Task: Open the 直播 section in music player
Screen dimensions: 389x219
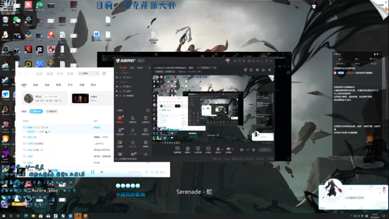Action: point(50,74)
